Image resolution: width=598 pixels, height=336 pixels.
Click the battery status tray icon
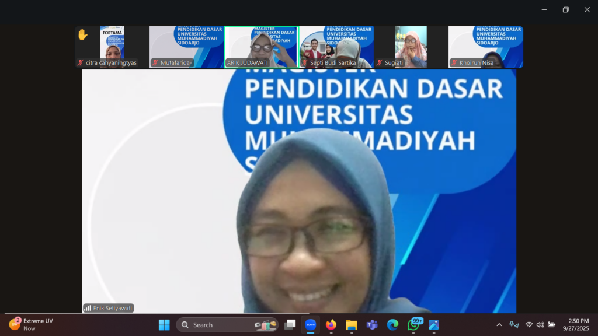pyautogui.click(x=551, y=325)
